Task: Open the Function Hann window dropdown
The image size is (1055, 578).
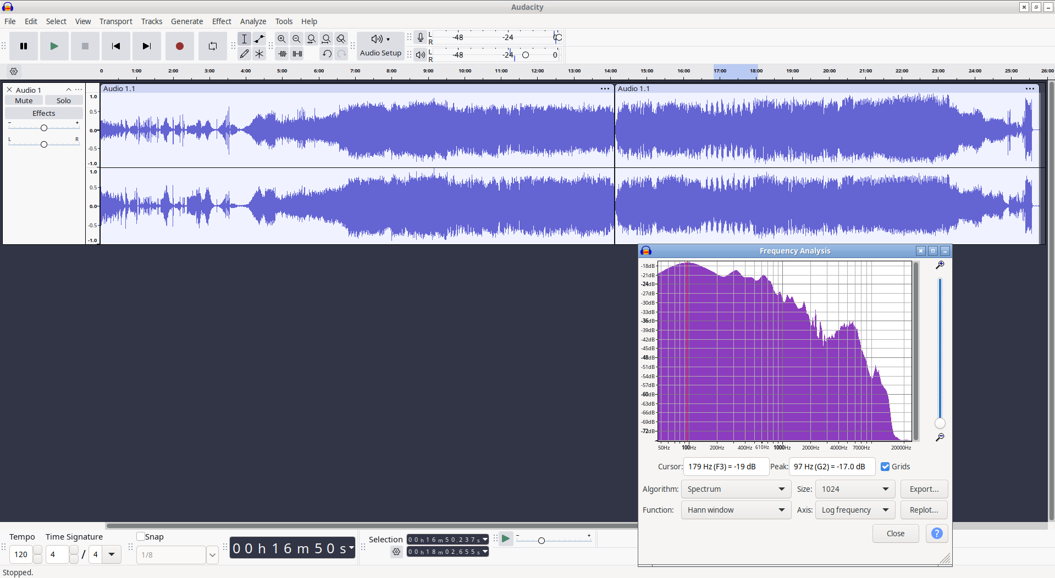Action: coord(736,510)
